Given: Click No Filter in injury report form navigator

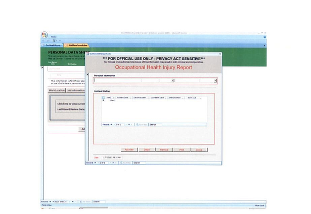Looking at the screenshot, I should tap(125, 163).
